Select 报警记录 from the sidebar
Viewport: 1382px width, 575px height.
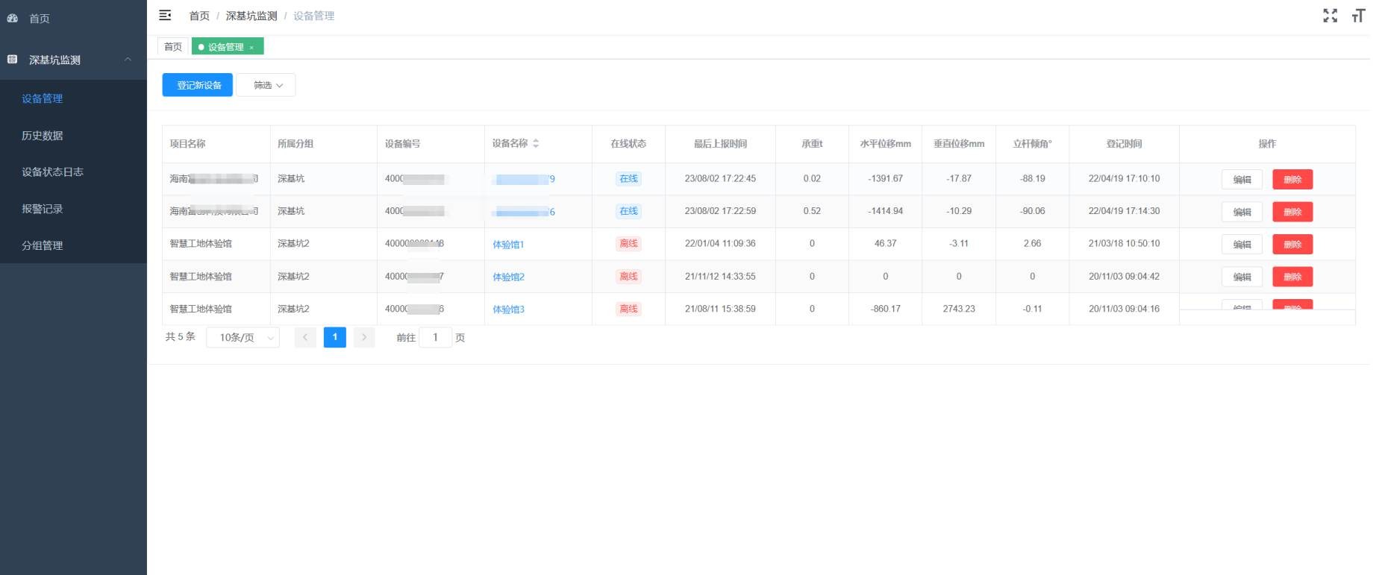(43, 209)
